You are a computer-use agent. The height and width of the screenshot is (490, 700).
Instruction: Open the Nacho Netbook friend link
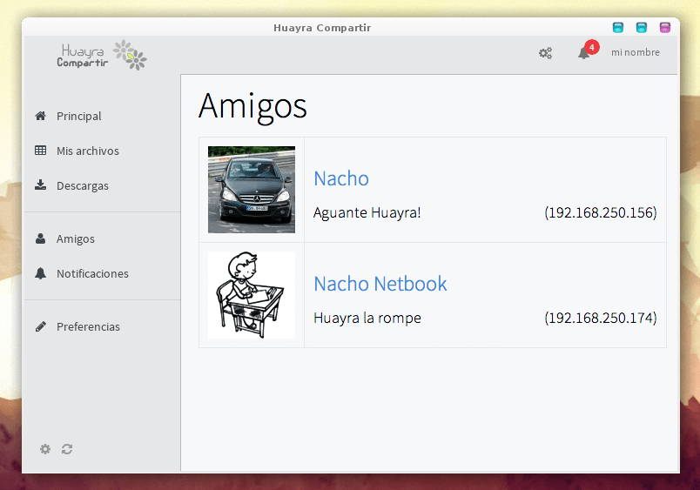point(380,284)
